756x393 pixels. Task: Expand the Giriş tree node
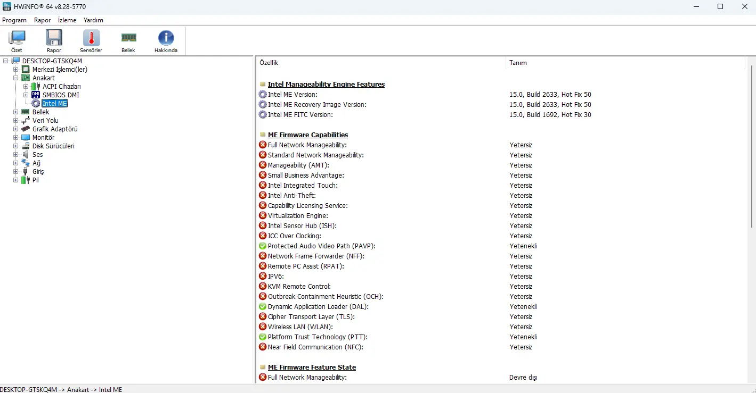[x=16, y=172]
